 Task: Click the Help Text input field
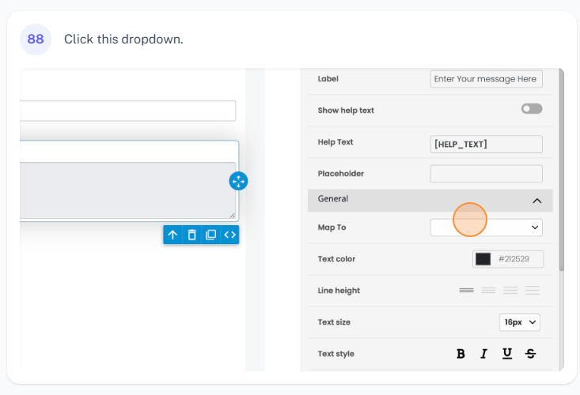tap(486, 144)
